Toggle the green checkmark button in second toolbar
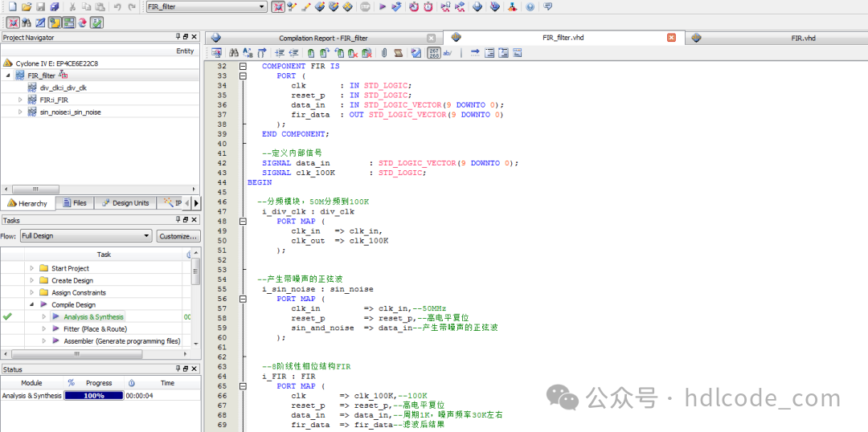This screenshot has width=868, height=432. coord(97,22)
